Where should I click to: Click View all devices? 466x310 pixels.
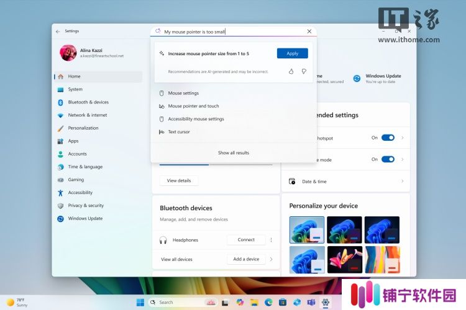pos(176,259)
